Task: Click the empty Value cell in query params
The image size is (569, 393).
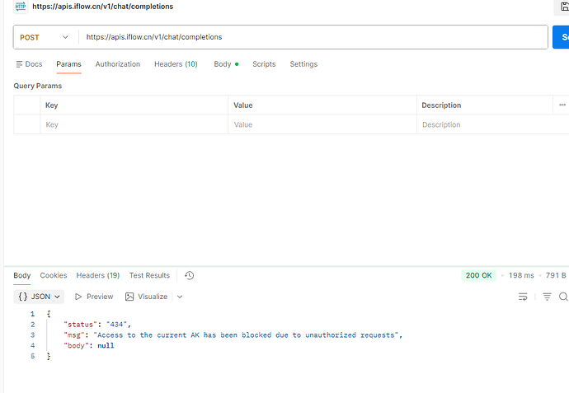Action: [322, 124]
